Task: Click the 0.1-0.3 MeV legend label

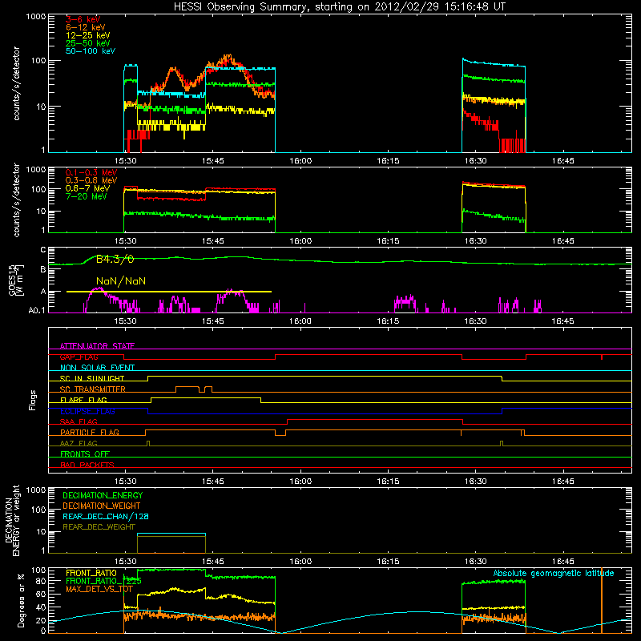Action: point(91,172)
